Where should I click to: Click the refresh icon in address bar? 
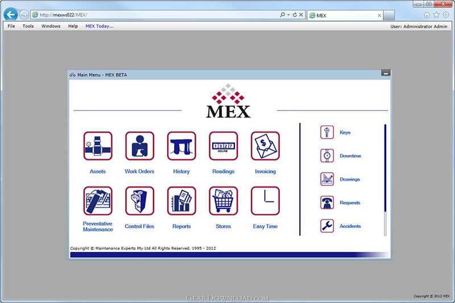coord(295,15)
